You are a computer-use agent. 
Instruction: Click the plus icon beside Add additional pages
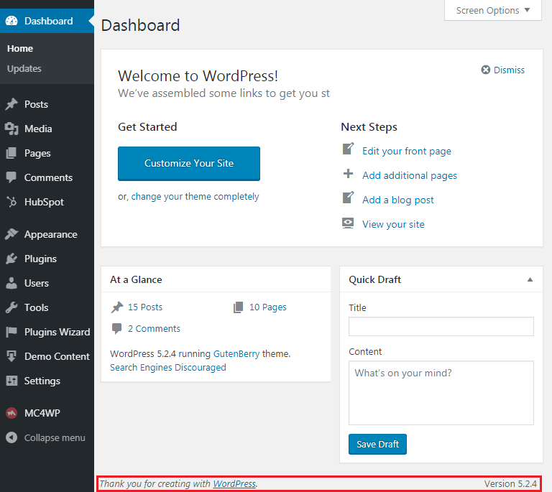348,173
